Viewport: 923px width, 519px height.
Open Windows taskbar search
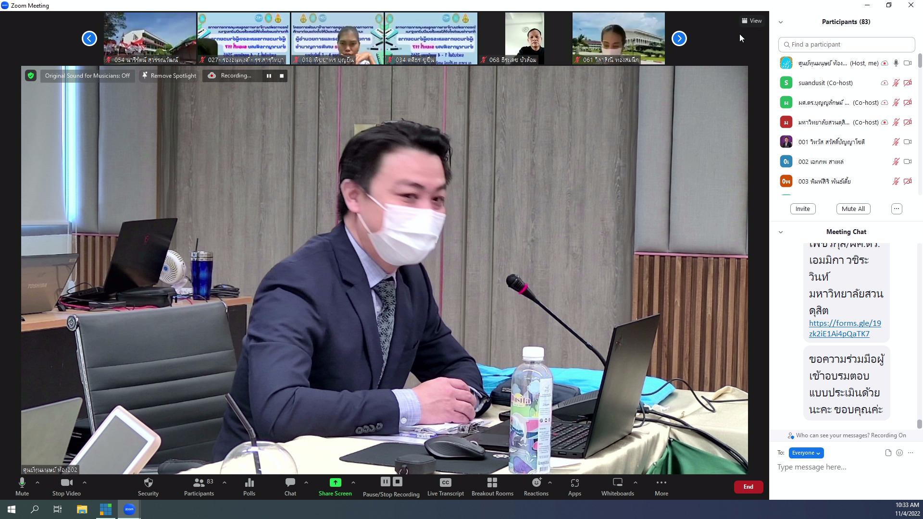tap(35, 509)
